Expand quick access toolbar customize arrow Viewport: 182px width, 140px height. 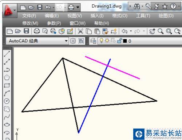click(x=78, y=7)
